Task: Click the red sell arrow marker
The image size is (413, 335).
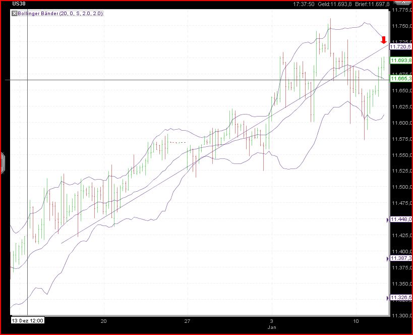Action: (x=384, y=41)
